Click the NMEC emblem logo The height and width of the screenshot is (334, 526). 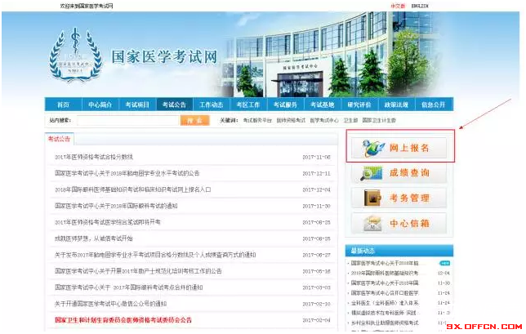pyautogui.click(x=75, y=55)
